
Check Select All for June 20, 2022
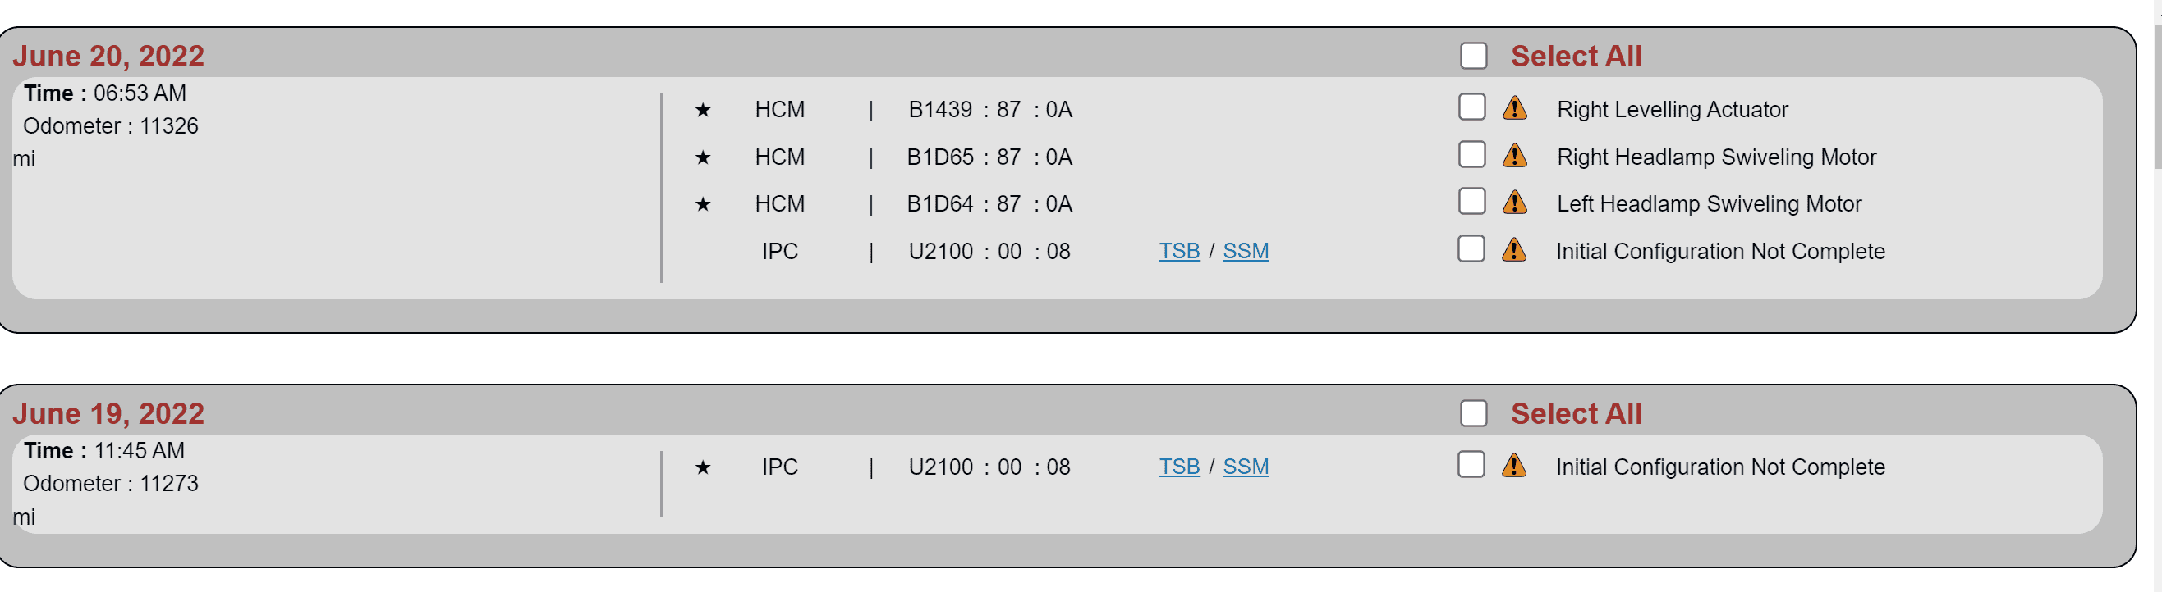coord(1473,57)
